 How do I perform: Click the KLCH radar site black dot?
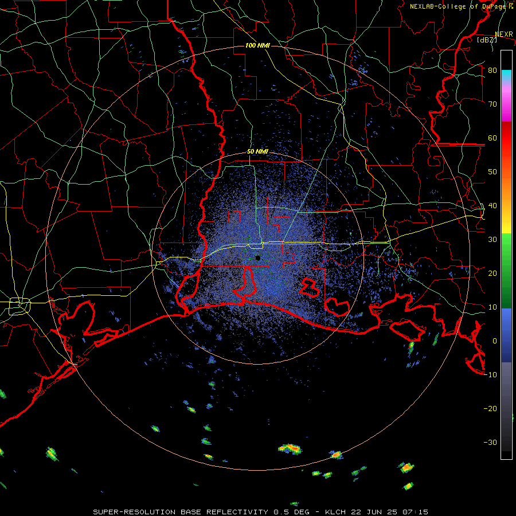click(x=258, y=259)
